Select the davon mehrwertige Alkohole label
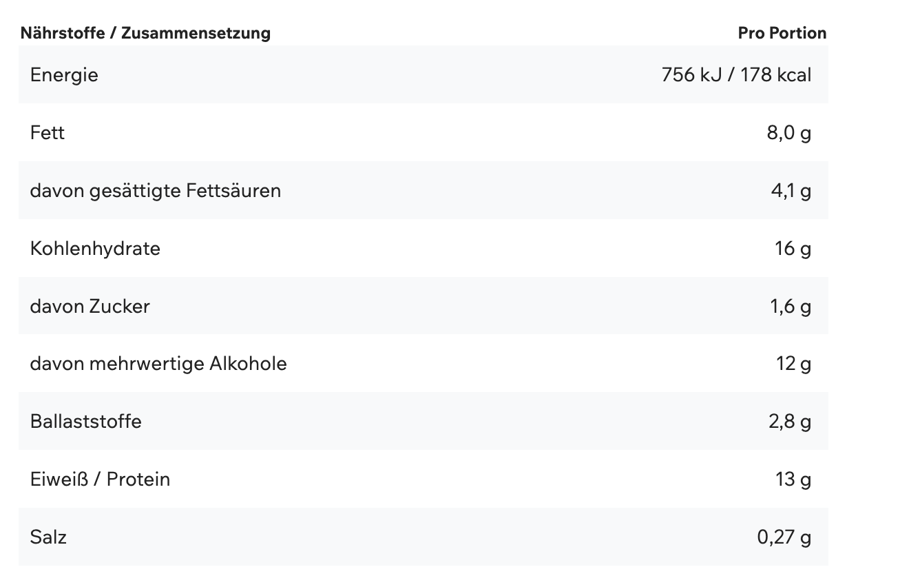The image size is (920, 587). pyautogui.click(x=158, y=363)
